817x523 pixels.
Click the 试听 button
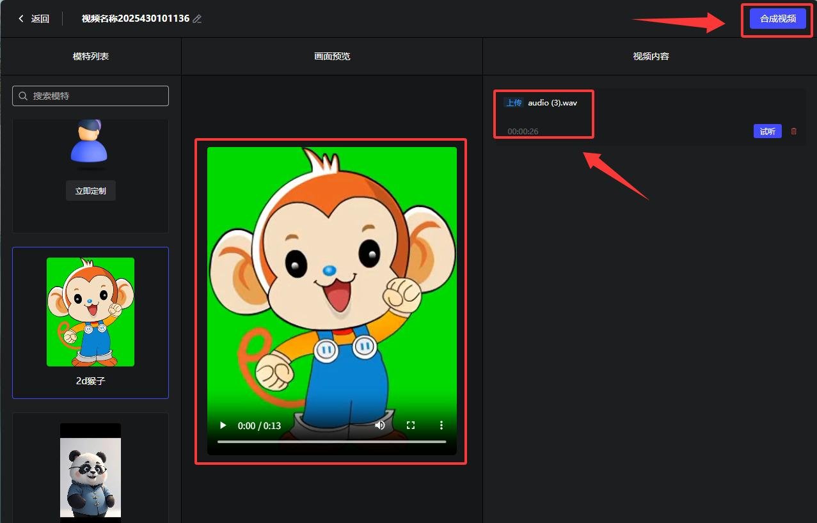click(767, 131)
